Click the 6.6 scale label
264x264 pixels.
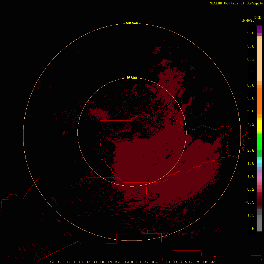pos(251,85)
